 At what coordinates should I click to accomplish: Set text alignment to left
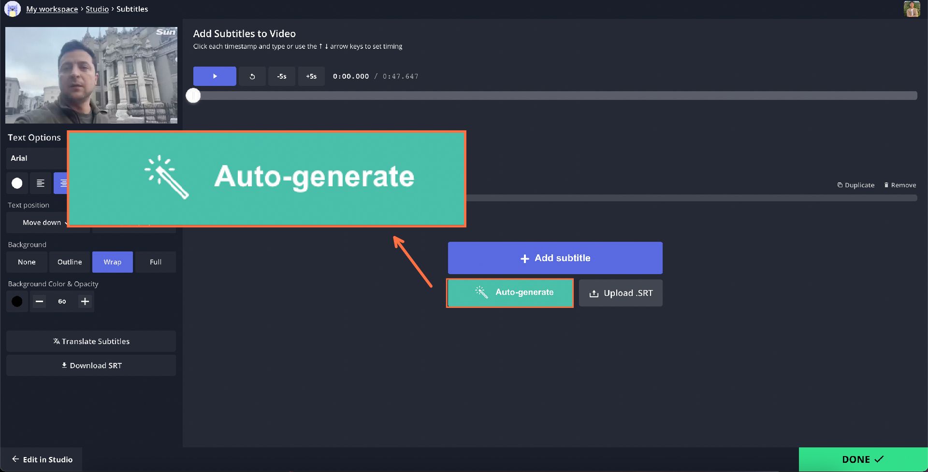tap(41, 183)
